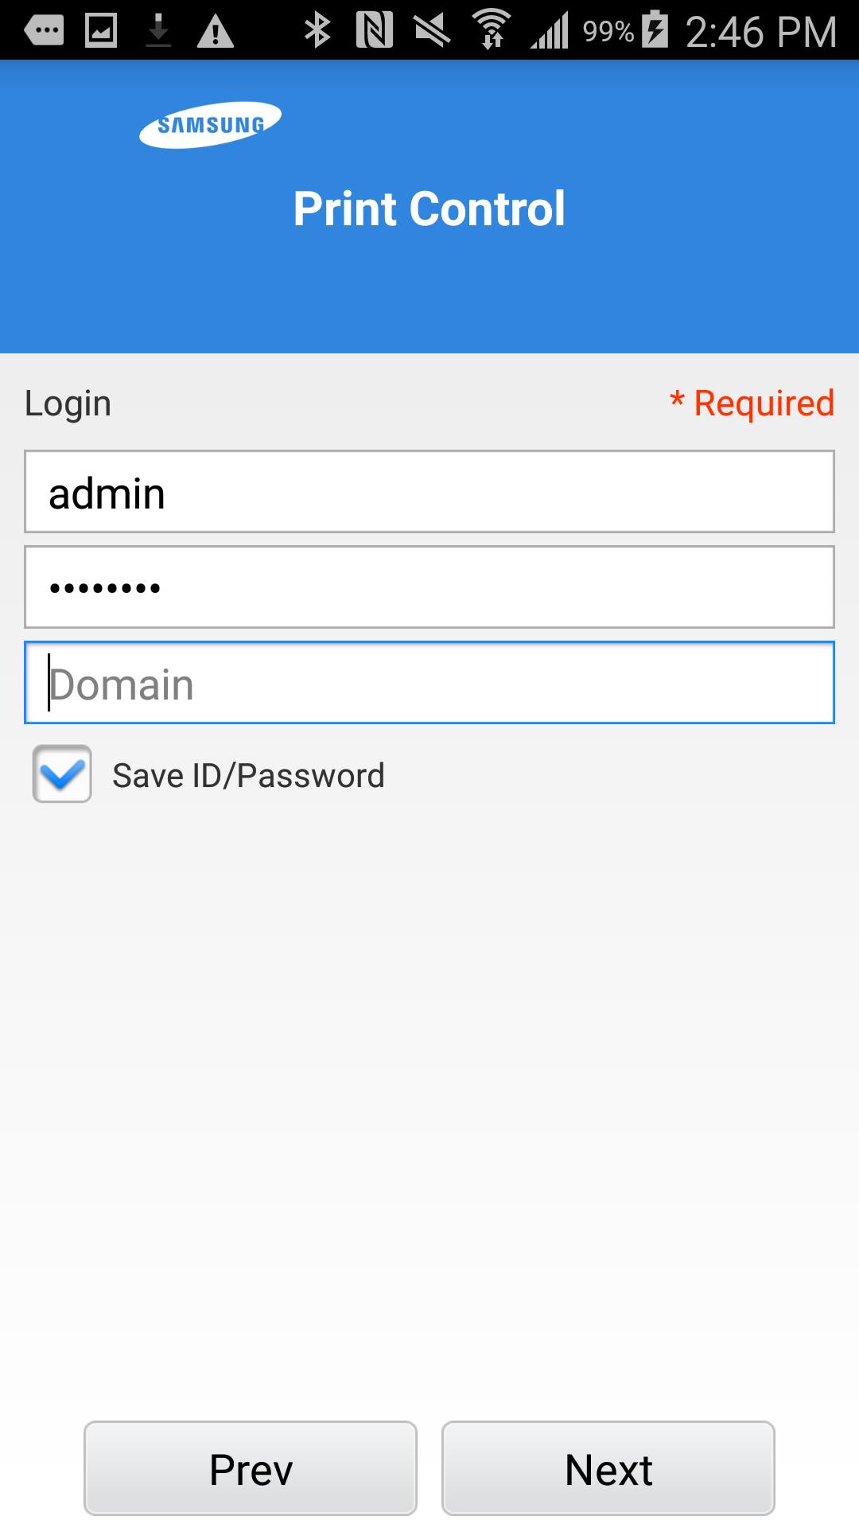Select the Domain input field
The height and width of the screenshot is (1528, 859).
tap(429, 682)
